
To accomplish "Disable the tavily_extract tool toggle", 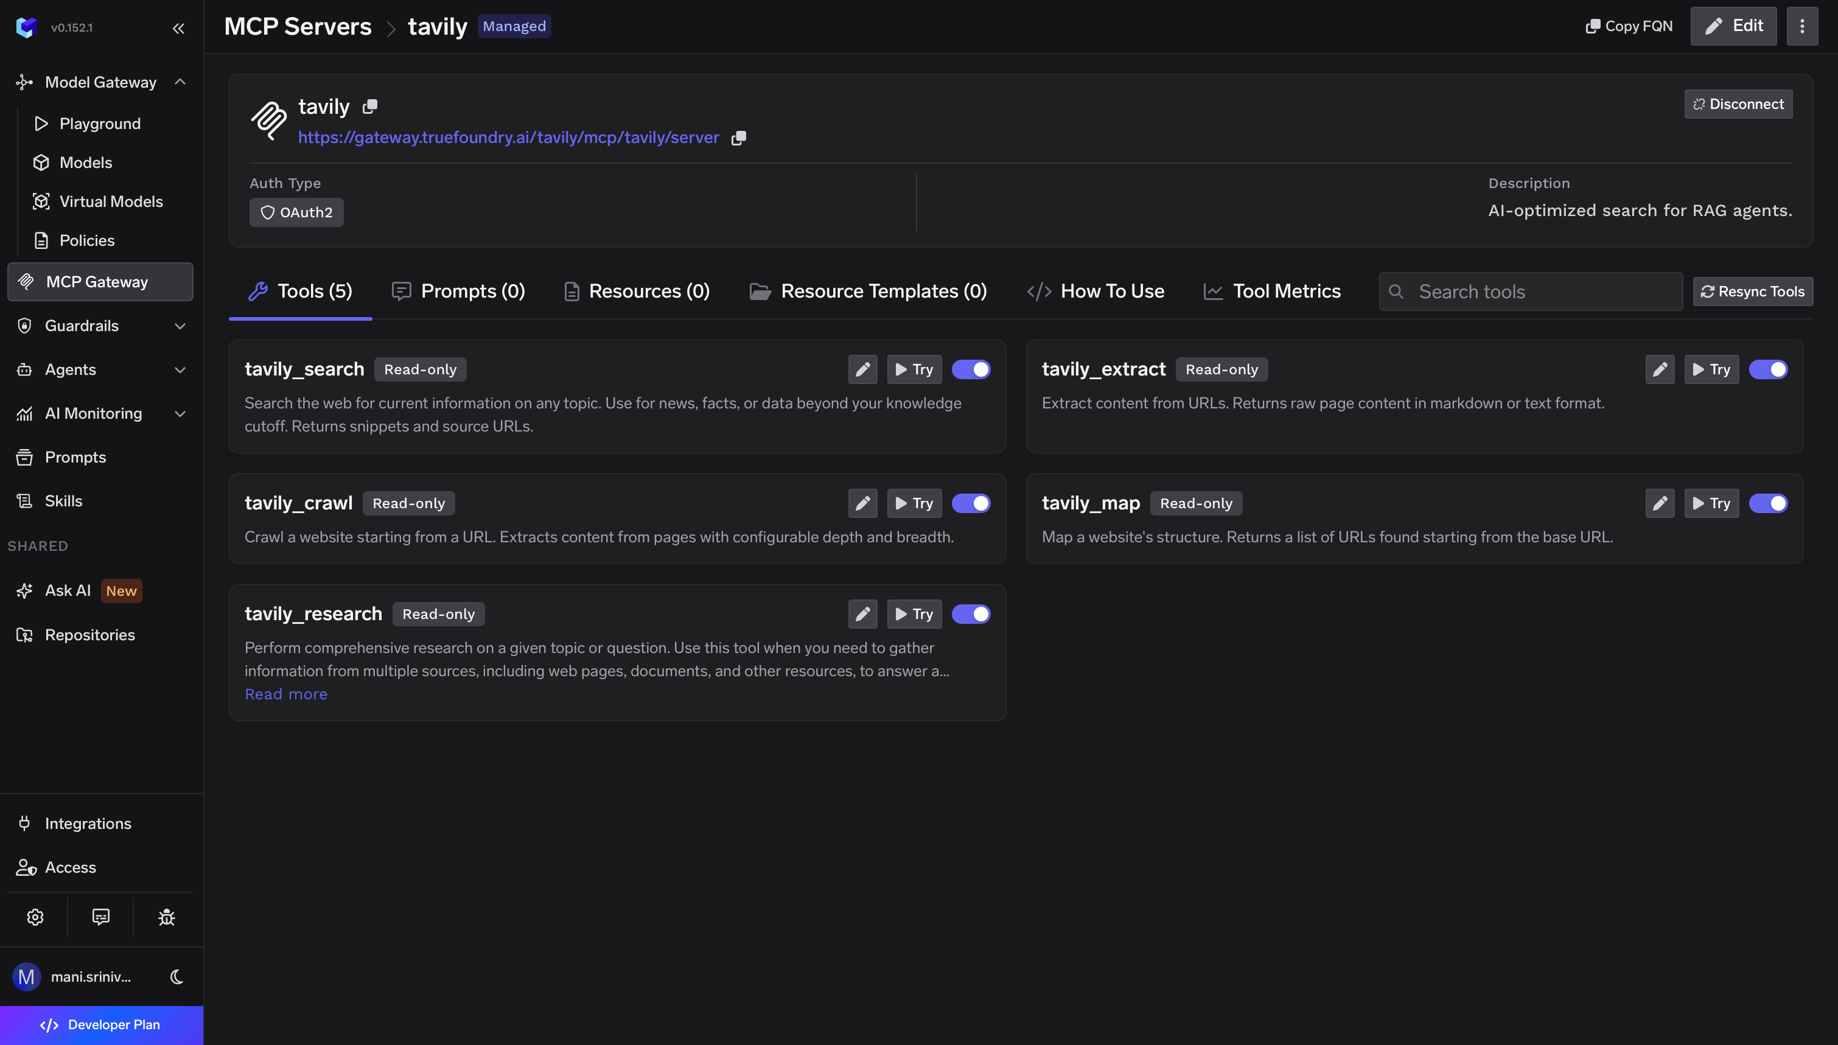I will pyautogui.click(x=1767, y=369).
